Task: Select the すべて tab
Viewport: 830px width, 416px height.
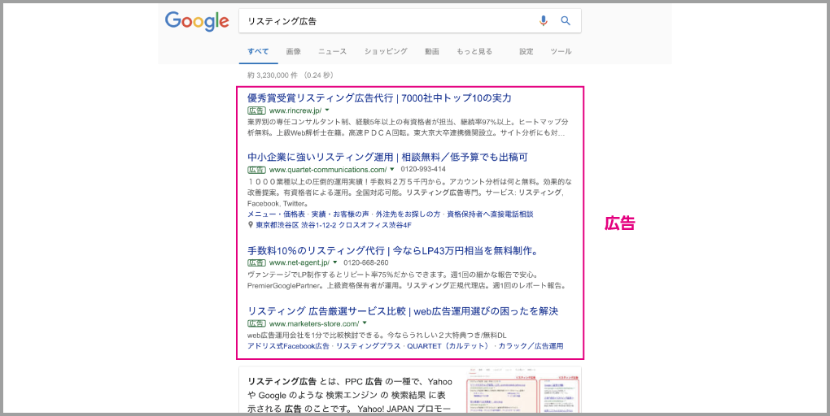Action: click(x=258, y=51)
